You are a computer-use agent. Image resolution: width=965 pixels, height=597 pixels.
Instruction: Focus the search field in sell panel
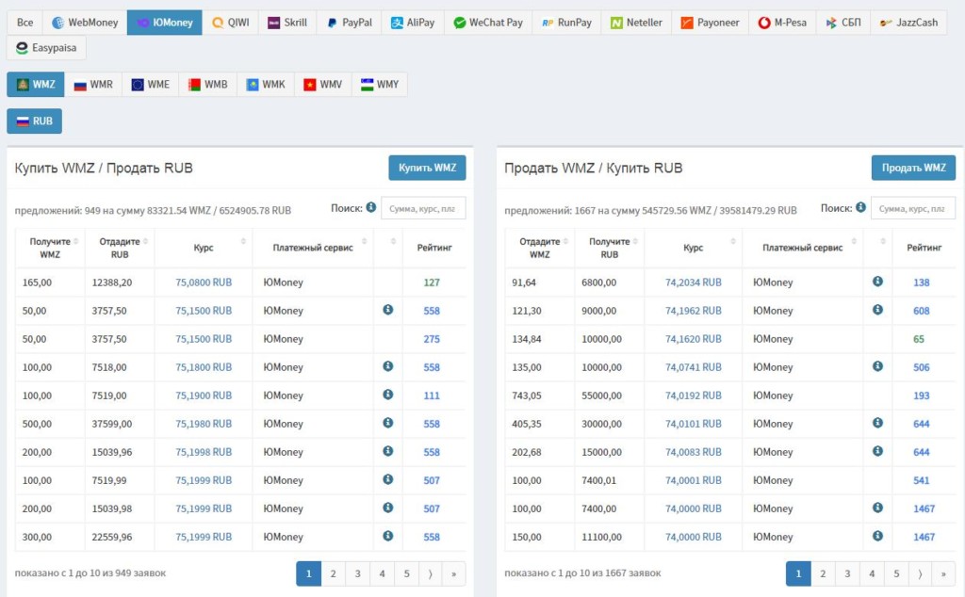click(912, 208)
